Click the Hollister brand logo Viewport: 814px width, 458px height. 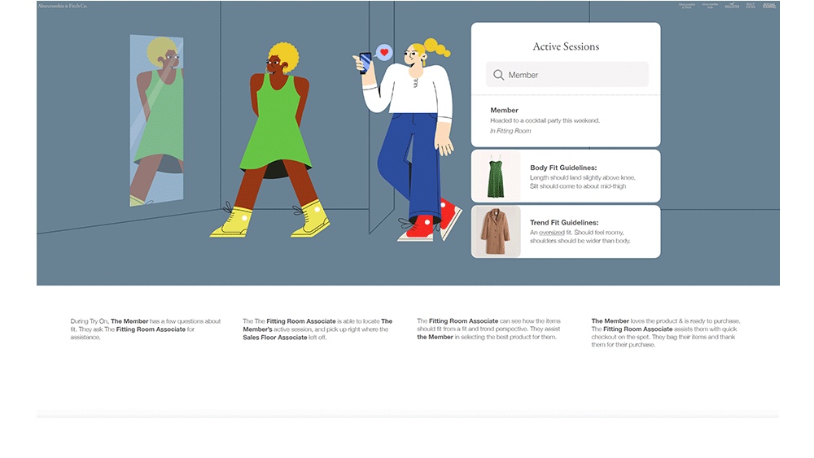click(x=733, y=6)
